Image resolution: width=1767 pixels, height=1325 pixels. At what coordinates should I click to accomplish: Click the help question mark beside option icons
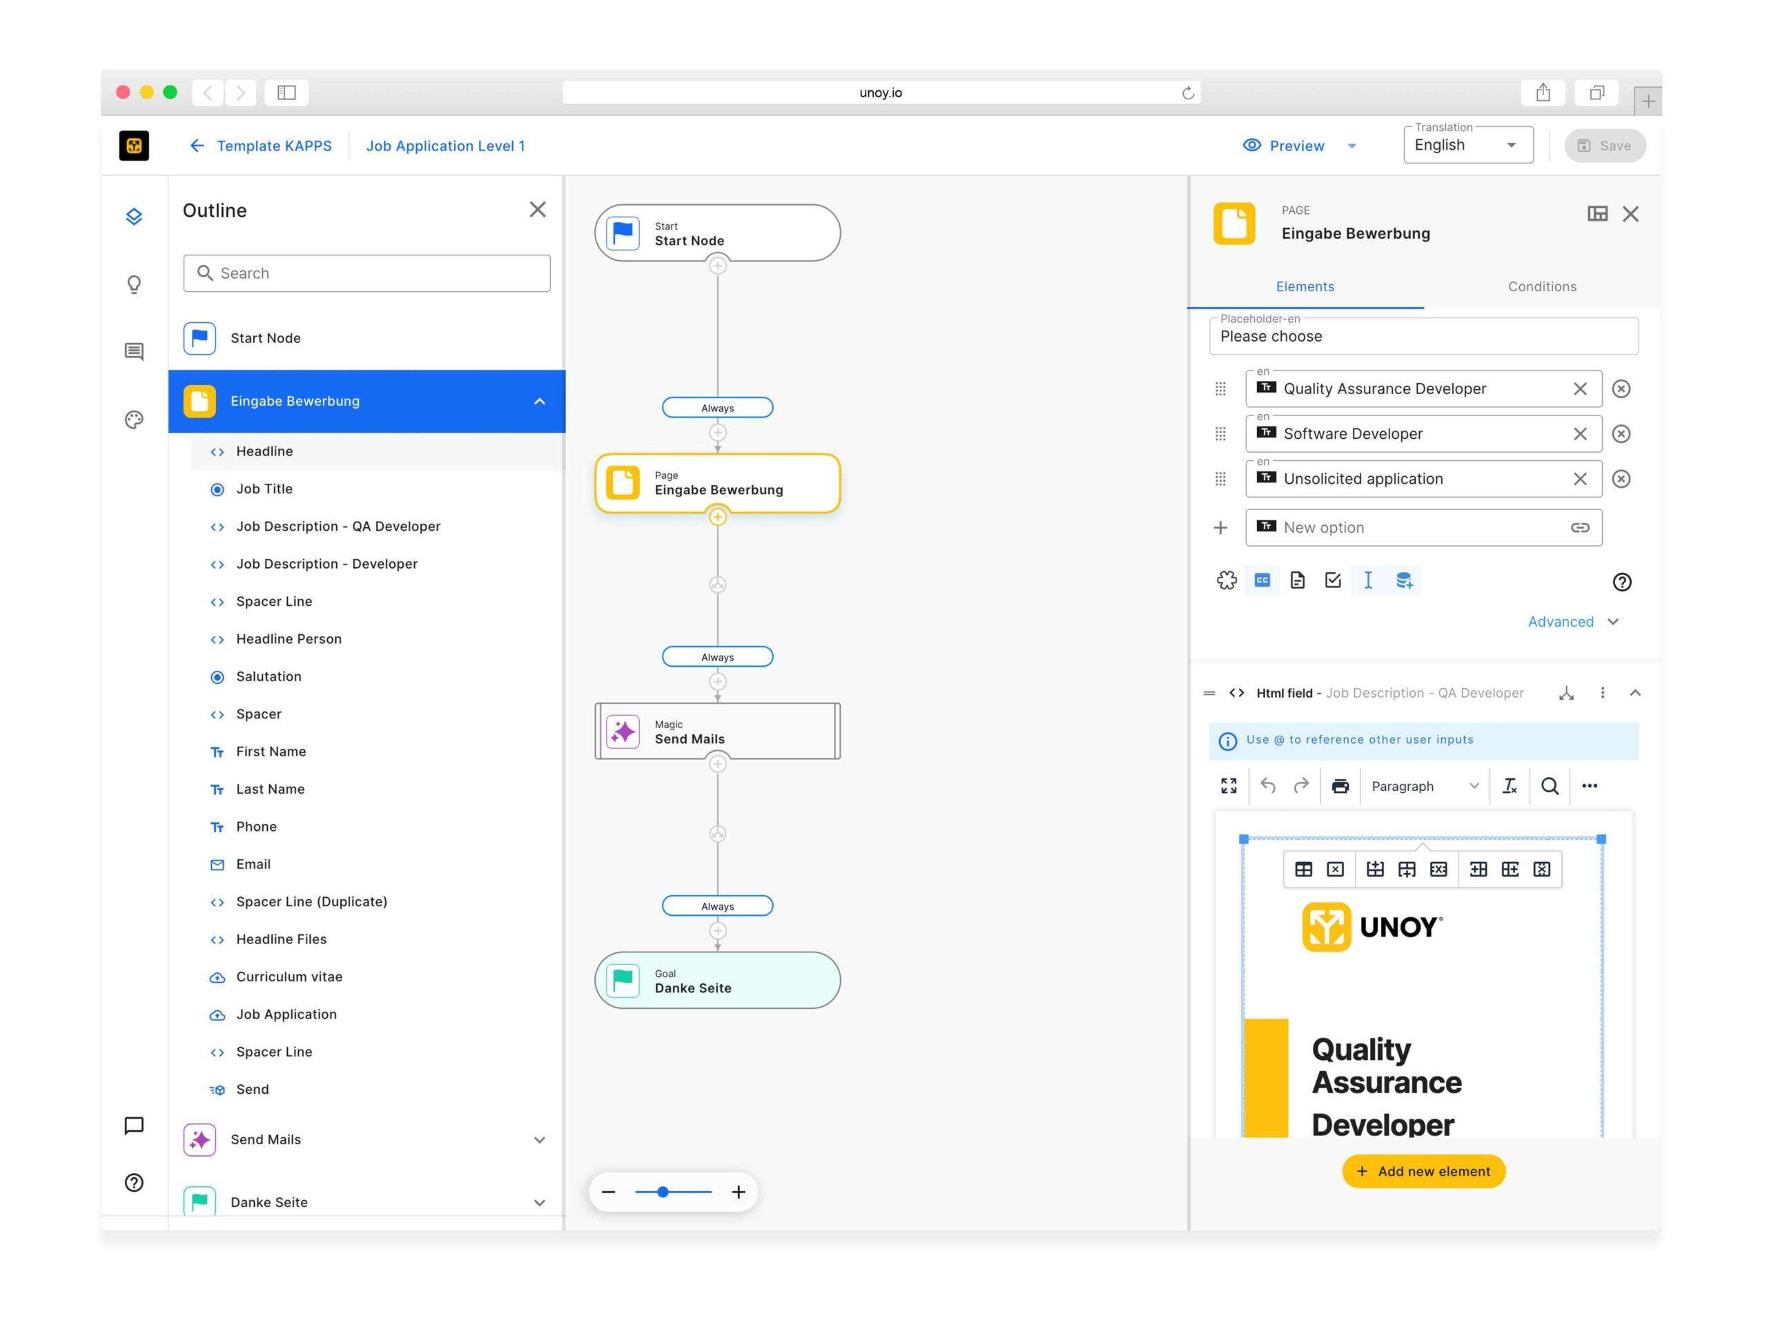(x=1621, y=582)
